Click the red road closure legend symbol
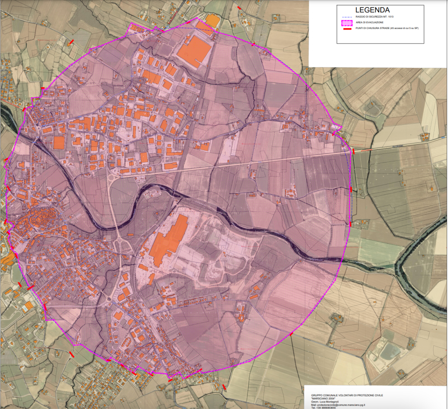448x409 pixels. click(x=347, y=28)
